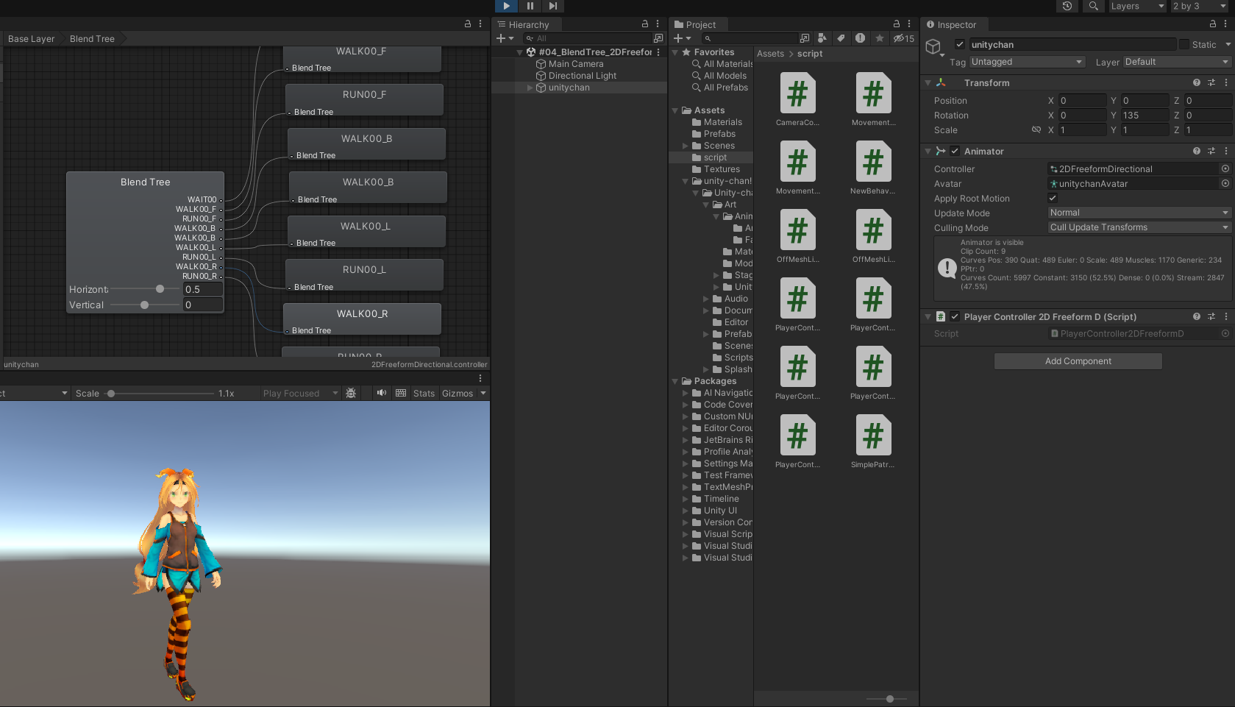This screenshot has width=1235, height=707.
Task: Open the 2 by 3 layout dropdown
Action: click(1199, 6)
